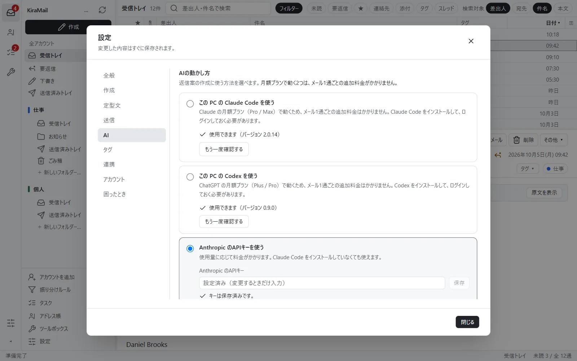Open the 連携 settings tab

point(132,164)
